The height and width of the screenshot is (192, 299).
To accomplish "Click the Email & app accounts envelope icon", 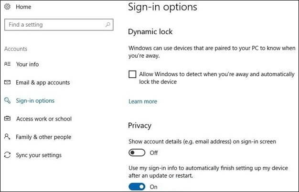I will click(7, 82).
